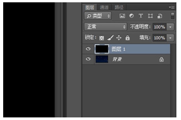
Task: Select the 图层 1 layer name
Action: [x=118, y=49]
